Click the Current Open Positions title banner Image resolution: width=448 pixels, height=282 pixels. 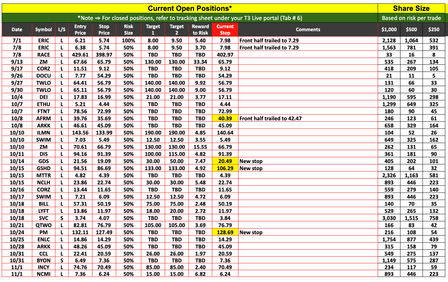tap(190, 8)
